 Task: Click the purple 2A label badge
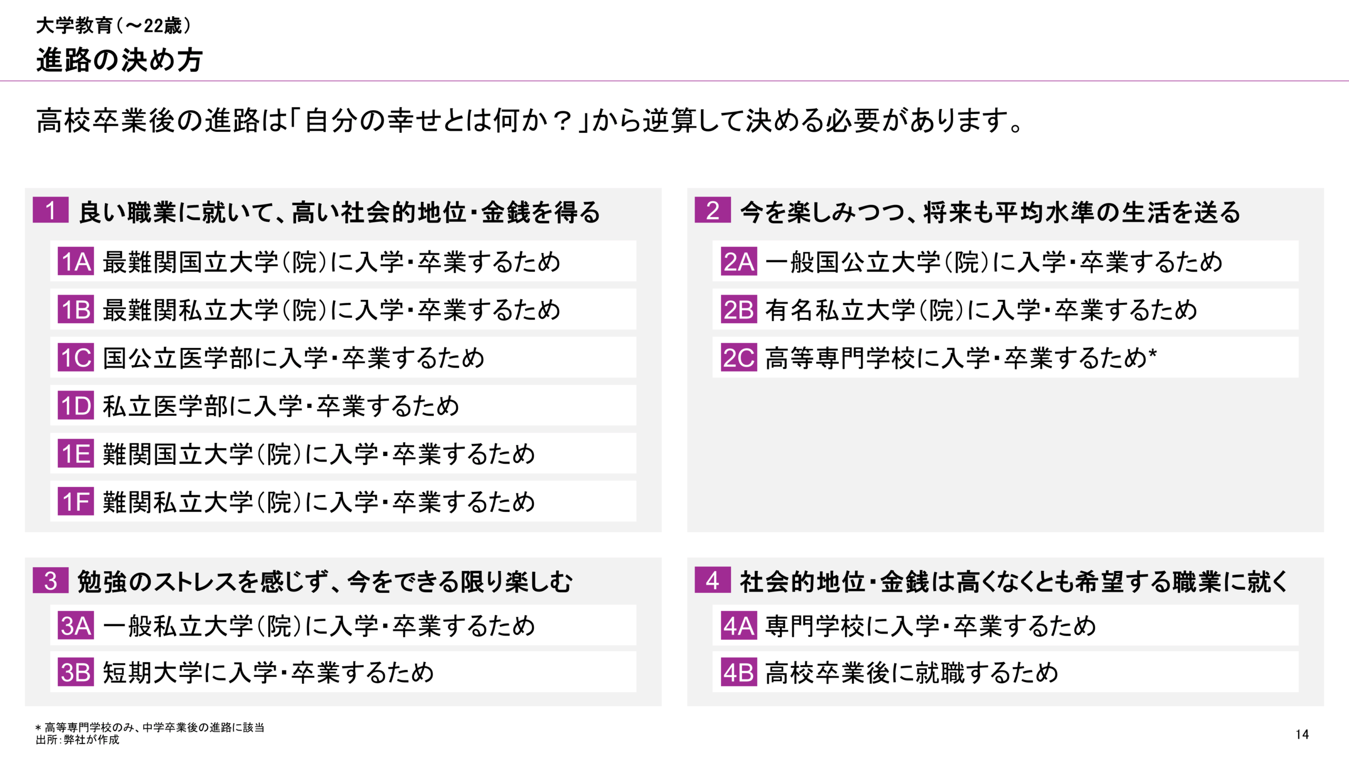[738, 261]
